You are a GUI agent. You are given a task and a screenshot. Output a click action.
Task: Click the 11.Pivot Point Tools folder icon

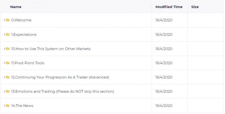tap(8, 63)
